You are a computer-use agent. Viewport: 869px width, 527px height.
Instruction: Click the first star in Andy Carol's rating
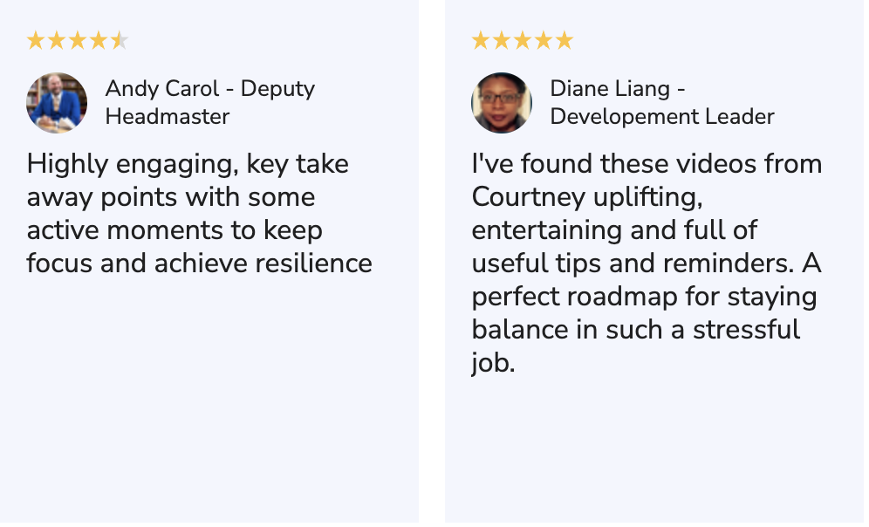(36, 40)
